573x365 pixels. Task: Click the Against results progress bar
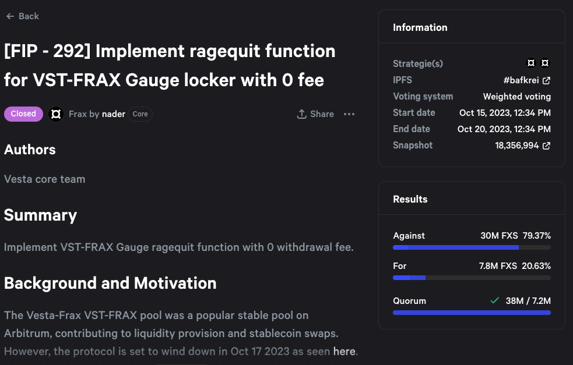[x=472, y=247]
